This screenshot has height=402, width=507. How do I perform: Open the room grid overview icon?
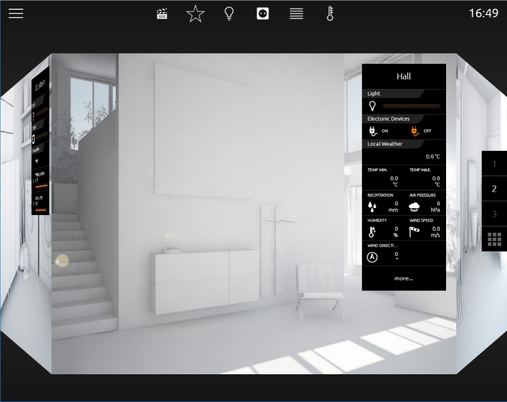coord(494,239)
